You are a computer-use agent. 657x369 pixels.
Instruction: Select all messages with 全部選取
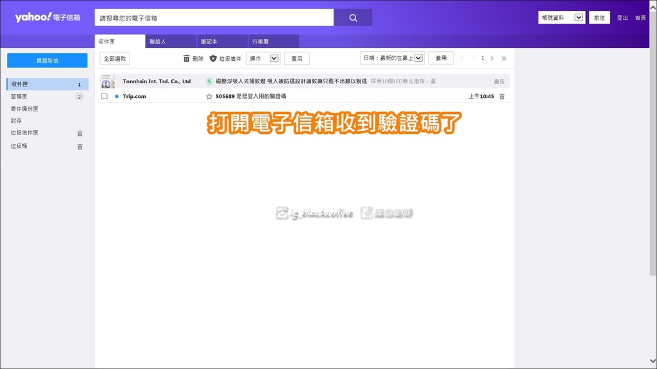[114, 58]
